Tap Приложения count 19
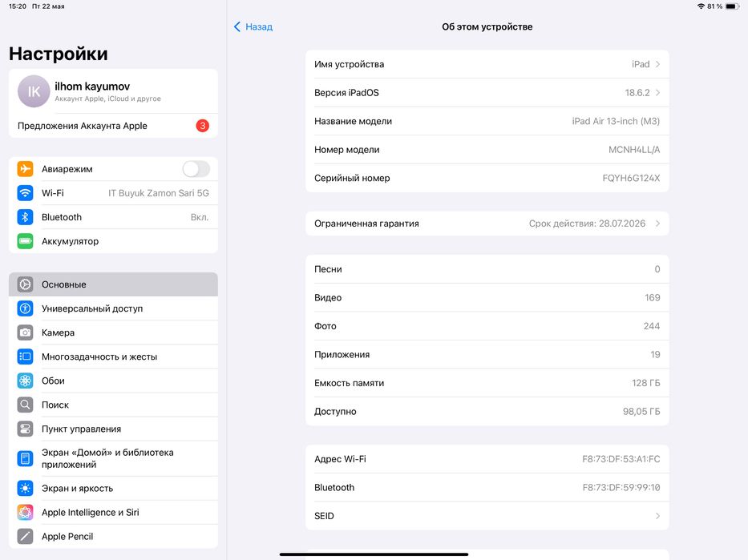 (x=656, y=355)
